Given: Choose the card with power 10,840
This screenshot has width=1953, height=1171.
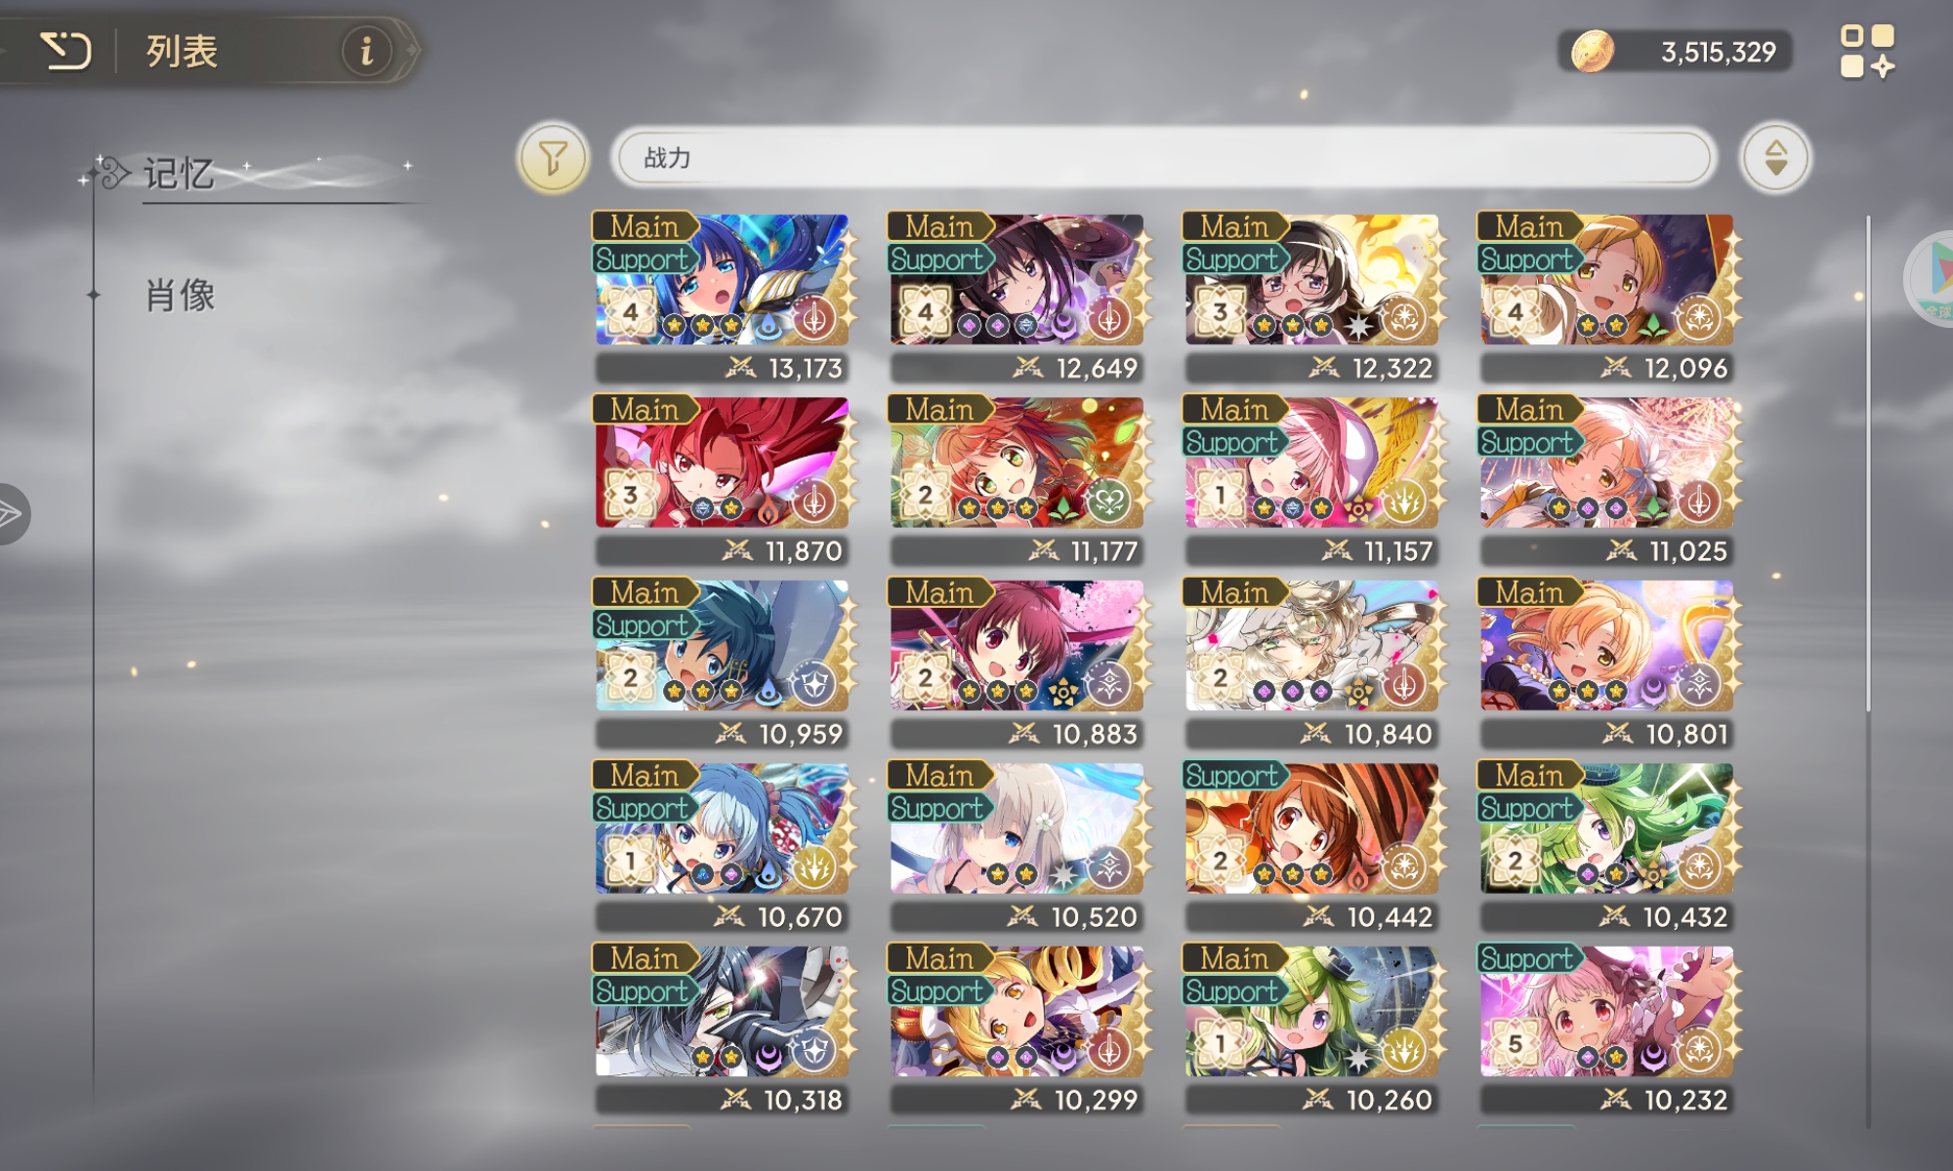Looking at the screenshot, I should (1312, 664).
